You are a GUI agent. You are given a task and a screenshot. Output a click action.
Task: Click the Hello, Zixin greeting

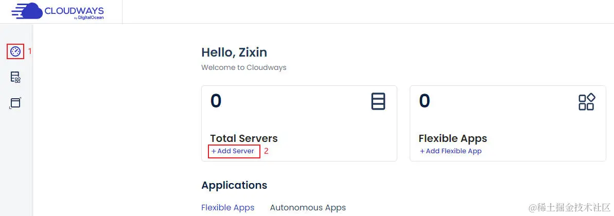tap(234, 52)
